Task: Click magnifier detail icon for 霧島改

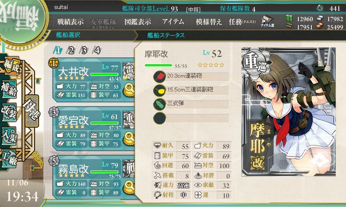Action: pyautogui.click(x=129, y=187)
